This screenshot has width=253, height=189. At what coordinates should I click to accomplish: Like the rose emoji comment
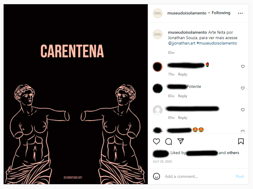point(243,67)
